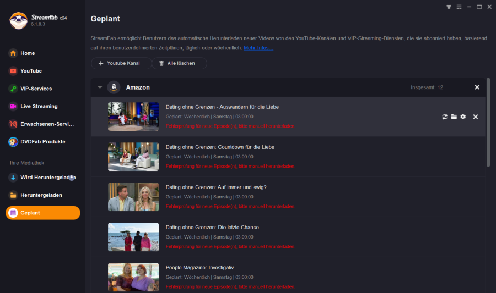Viewport: 496px width, 293px height.
Task: Open the skin/theme shirt icon
Action: (449, 7)
